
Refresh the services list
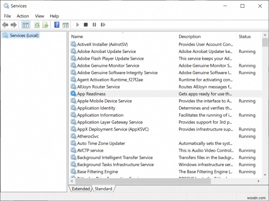point(36,24)
